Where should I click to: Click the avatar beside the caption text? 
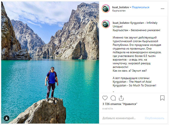point(106,24)
